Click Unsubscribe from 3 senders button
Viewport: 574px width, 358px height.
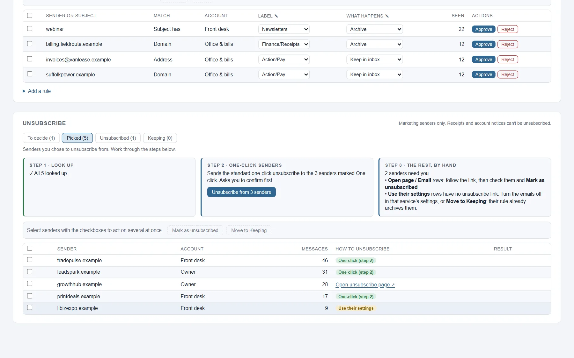click(241, 192)
